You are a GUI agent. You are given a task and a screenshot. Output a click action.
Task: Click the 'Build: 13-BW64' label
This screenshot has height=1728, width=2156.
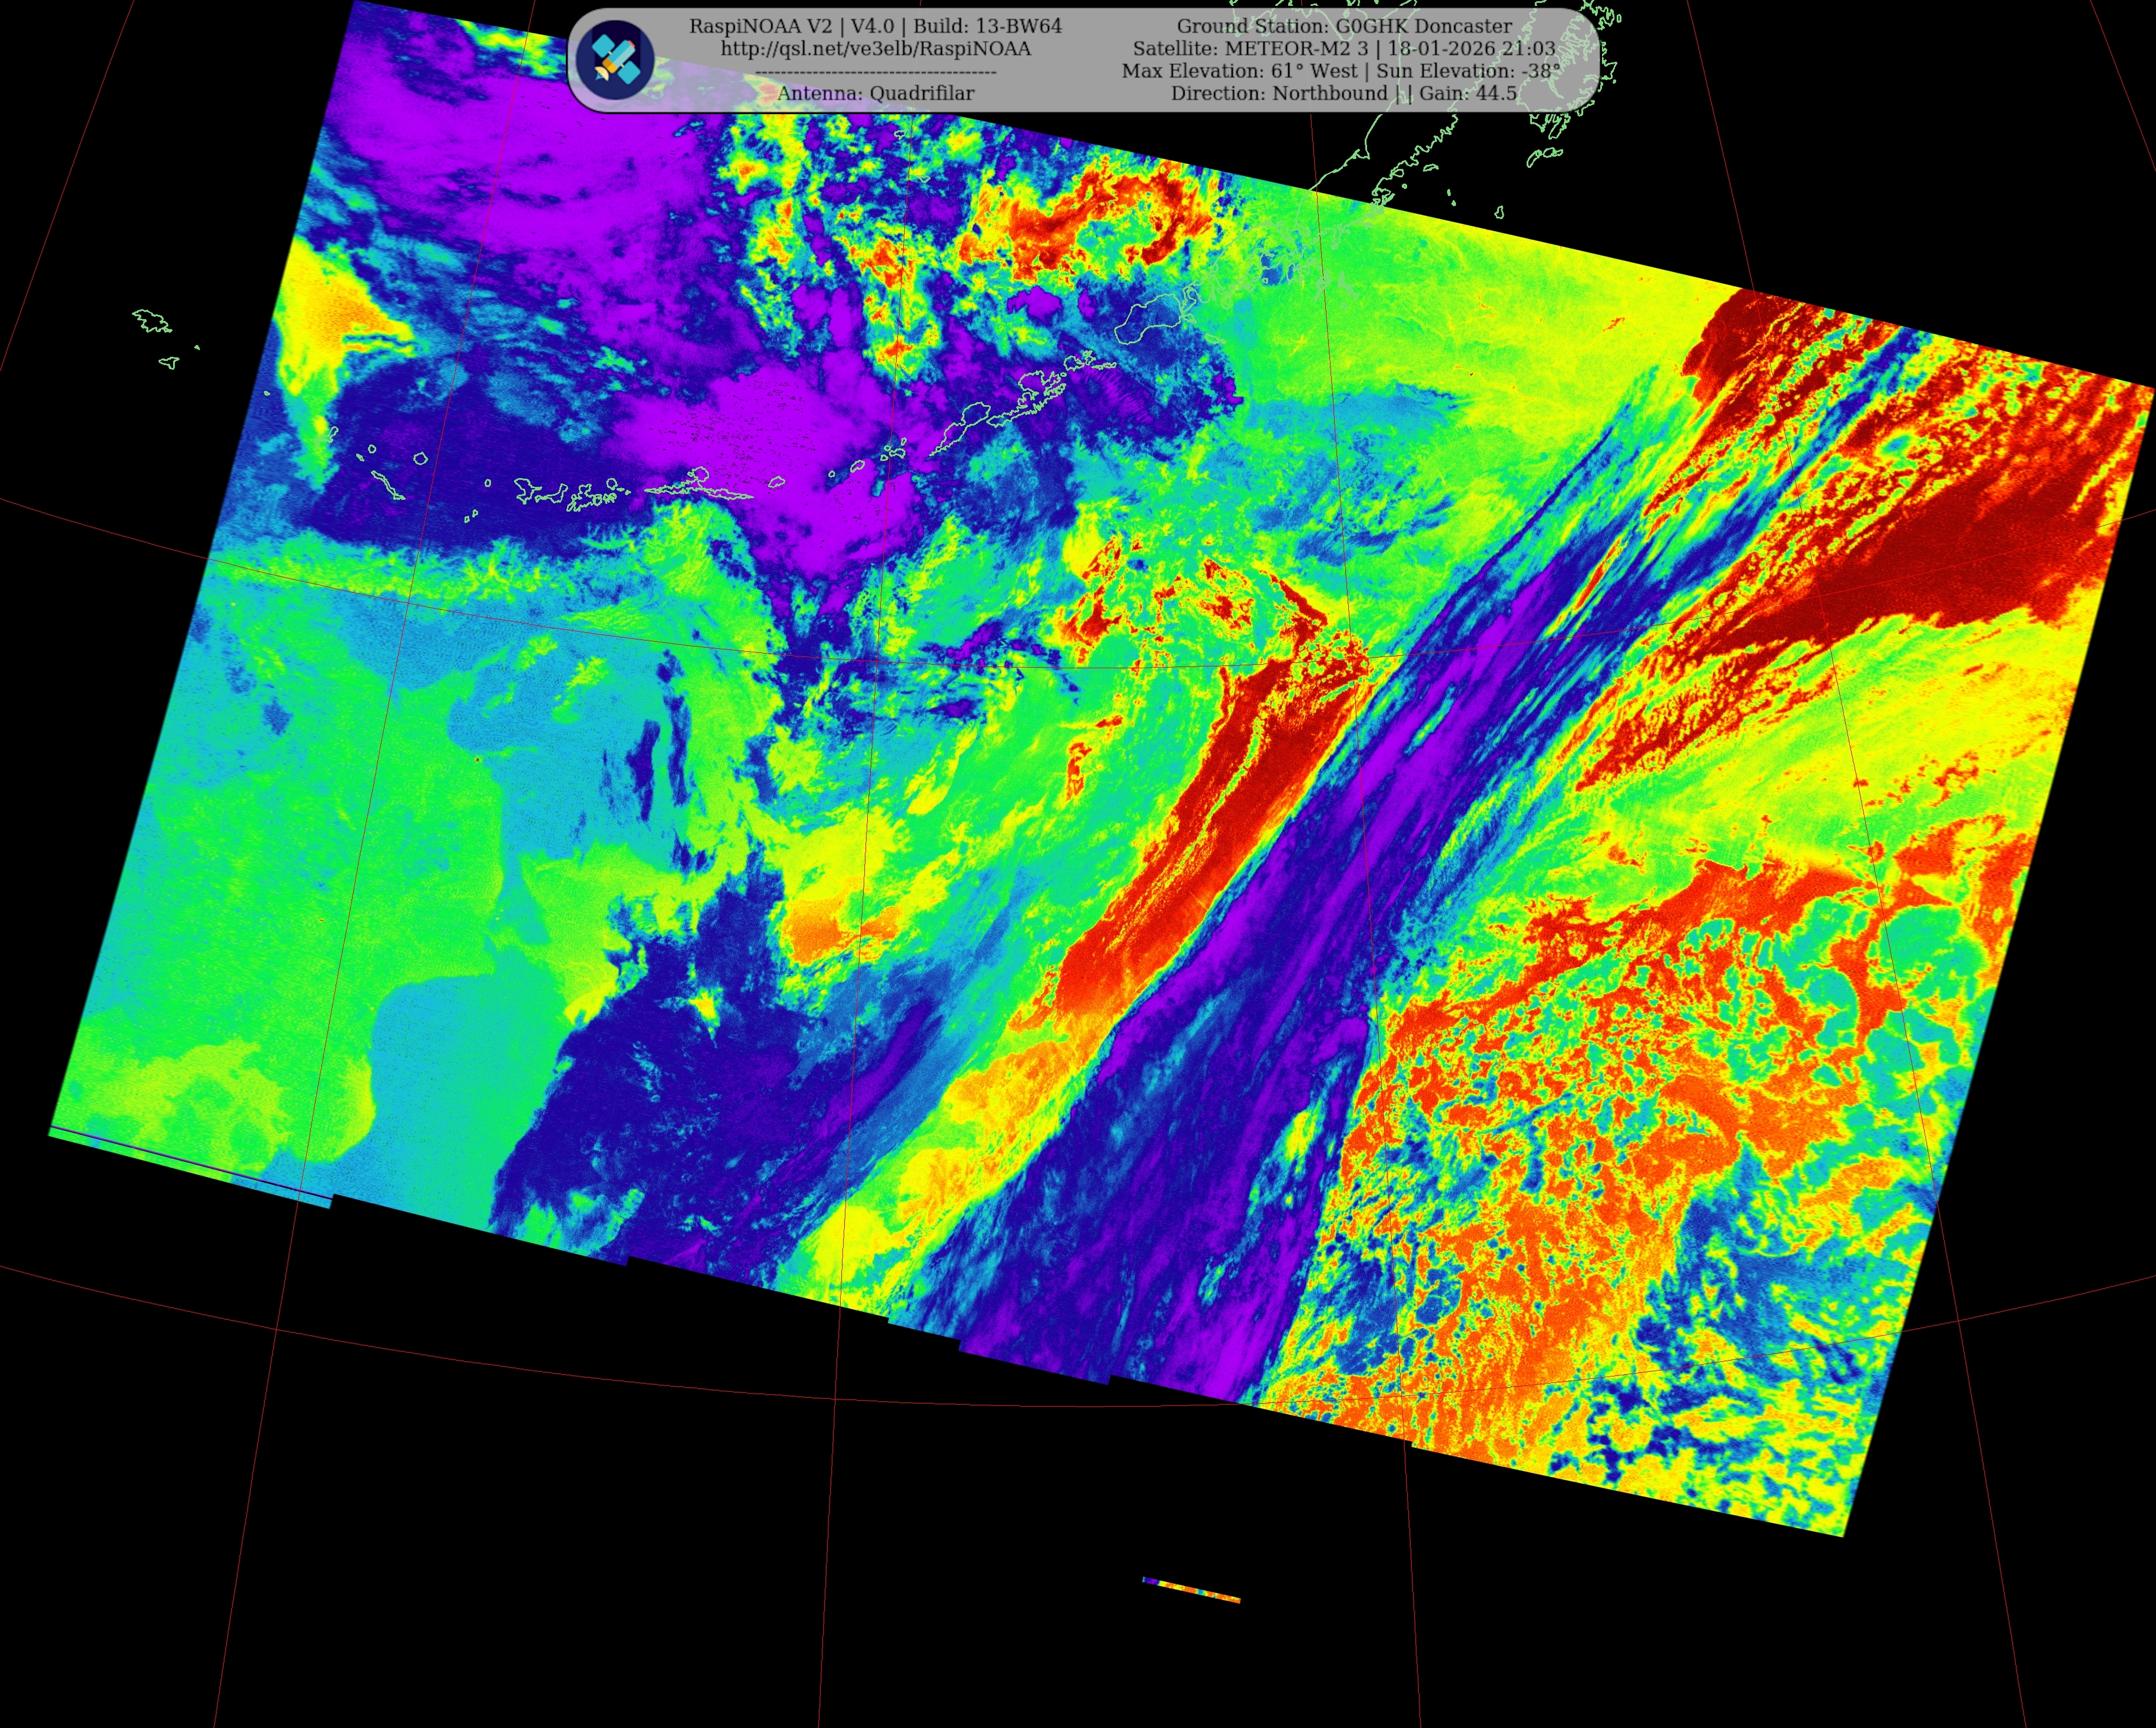(988, 27)
